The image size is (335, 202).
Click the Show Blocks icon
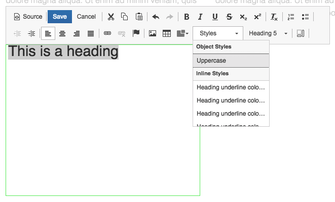301,33
